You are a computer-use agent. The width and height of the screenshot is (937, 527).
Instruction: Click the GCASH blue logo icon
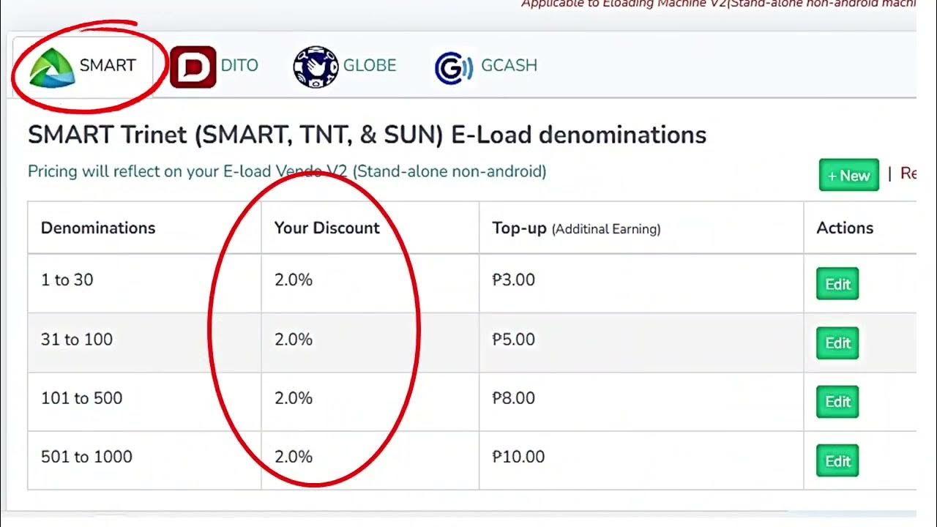pyautogui.click(x=454, y=67)
